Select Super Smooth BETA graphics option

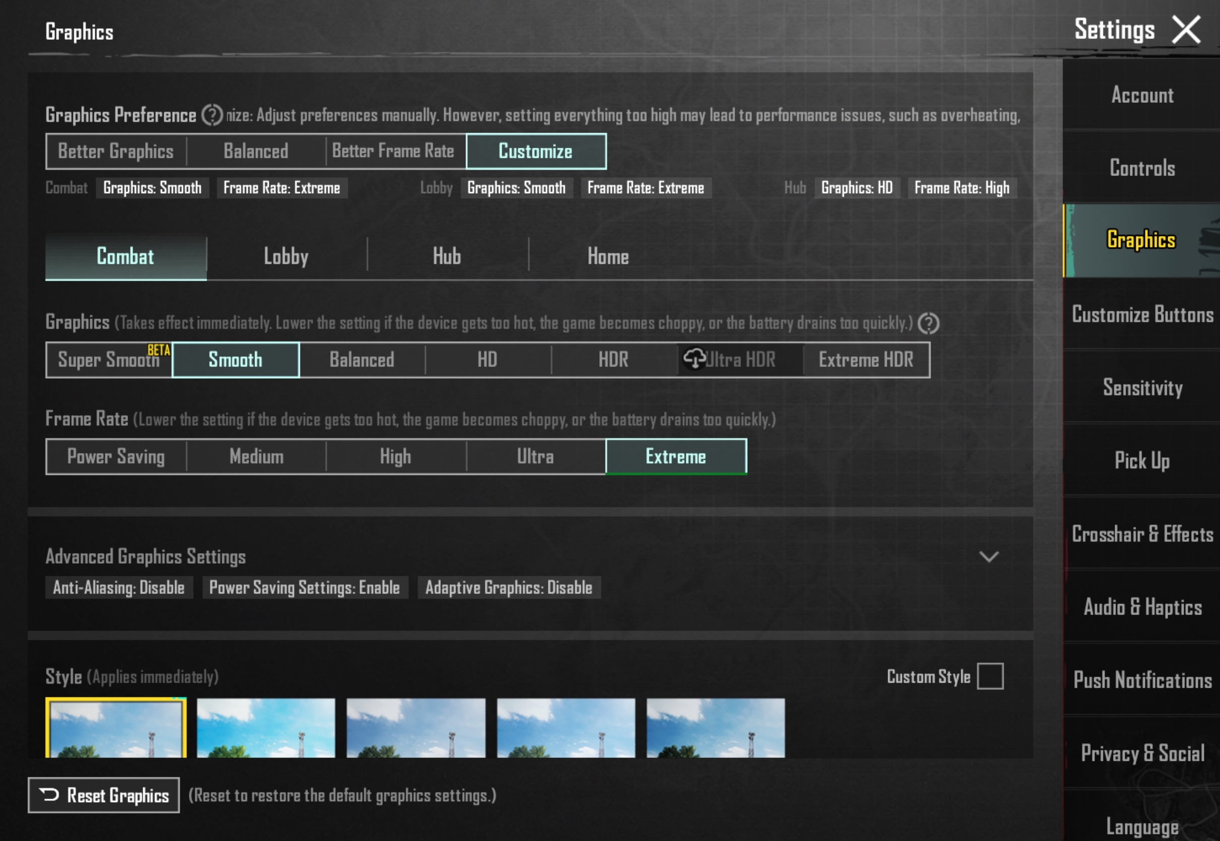pos(109,360)
